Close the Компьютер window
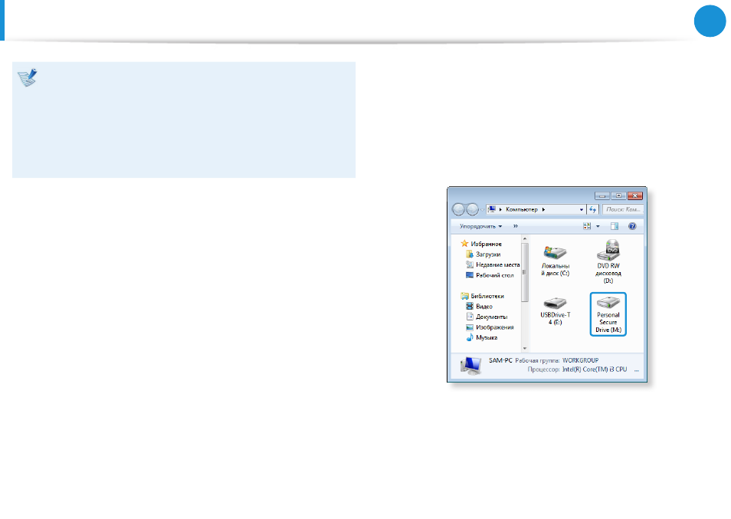The height and width of the screenshot is (519, 731). [635, 195]
